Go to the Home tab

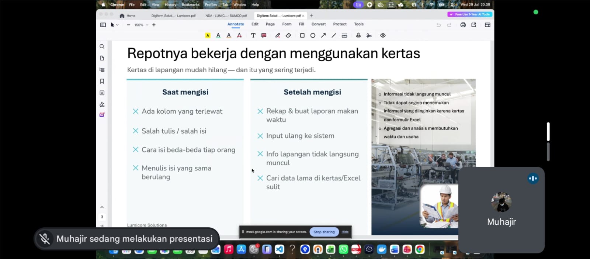point(128,15)
